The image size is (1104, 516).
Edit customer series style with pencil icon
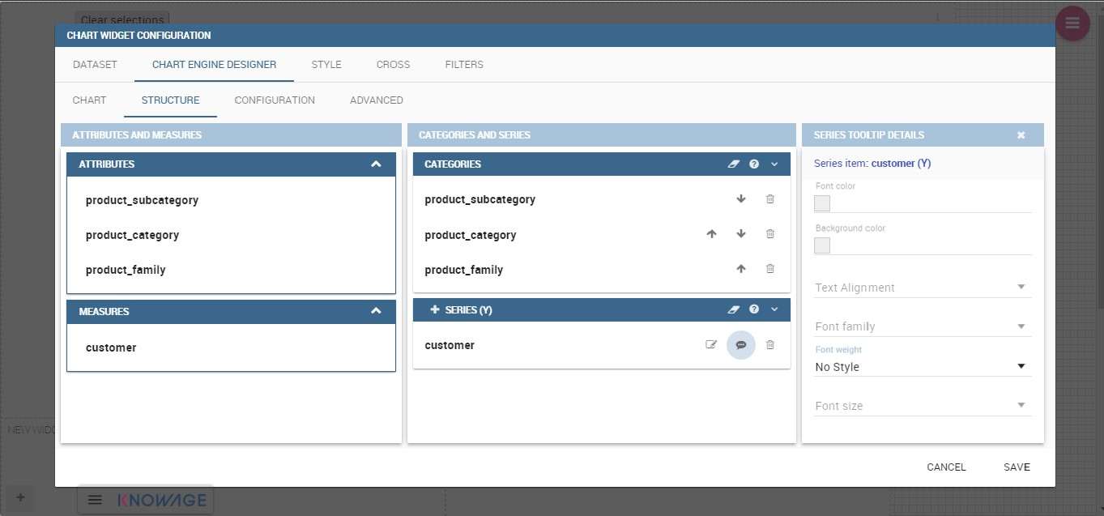tap(711, 345)
